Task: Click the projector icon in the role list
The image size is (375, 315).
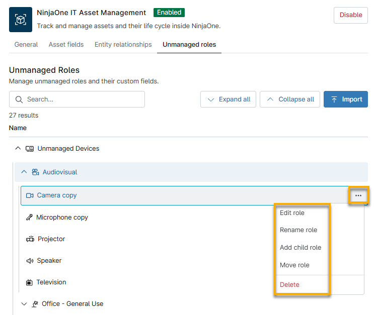Action: tap(30, 239)
